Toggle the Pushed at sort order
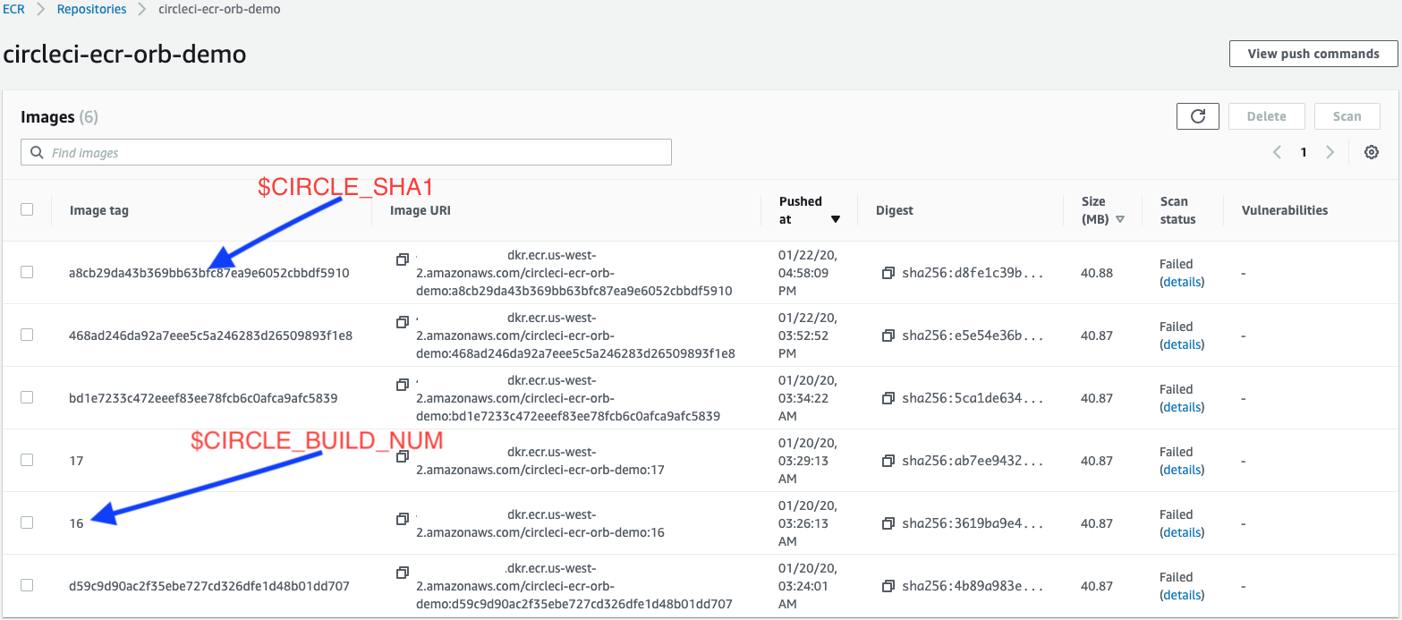 pos(835,218)
